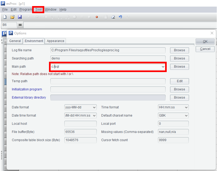
Task: Expand the Main path dropdown arrow
Action: point(163,67)
